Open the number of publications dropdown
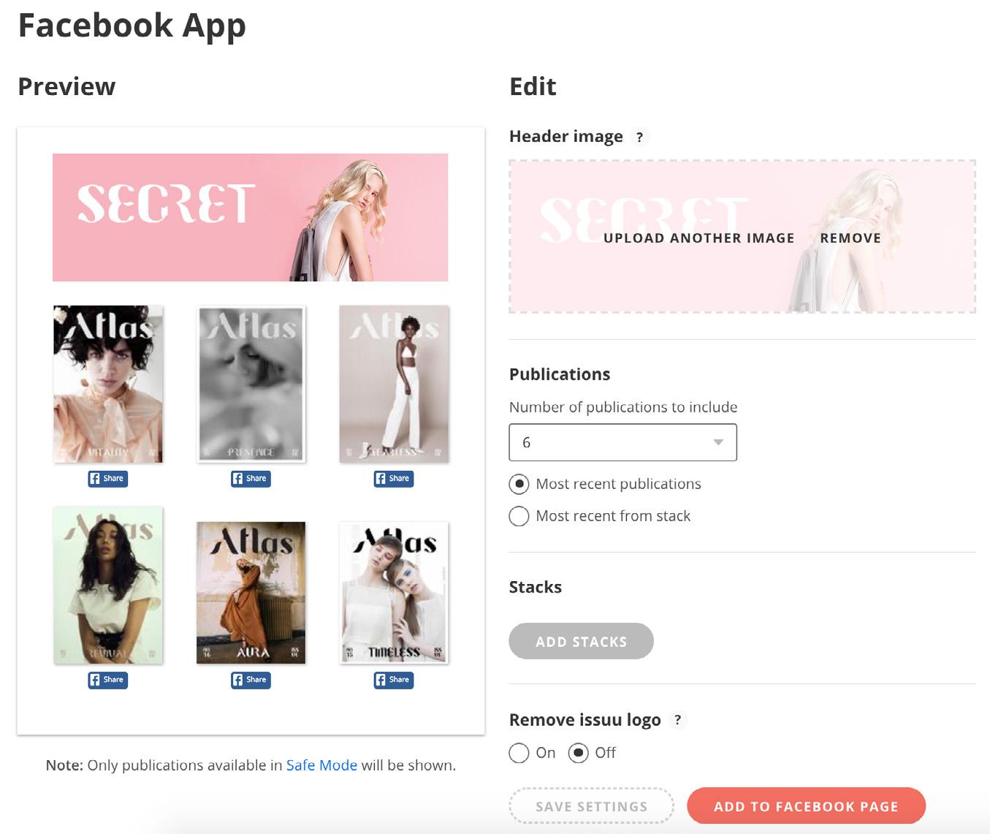990x834 pixels. click(622, 442)
